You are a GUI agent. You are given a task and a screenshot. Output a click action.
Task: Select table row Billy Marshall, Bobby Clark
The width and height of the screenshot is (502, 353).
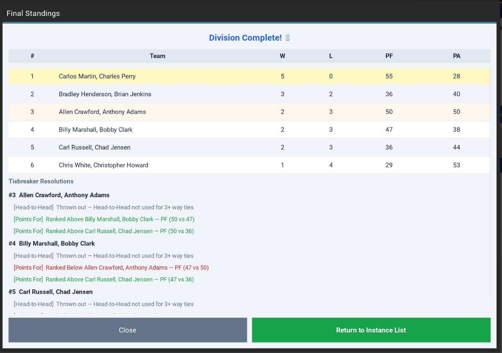pyautogui.click(x=249, y=130)
